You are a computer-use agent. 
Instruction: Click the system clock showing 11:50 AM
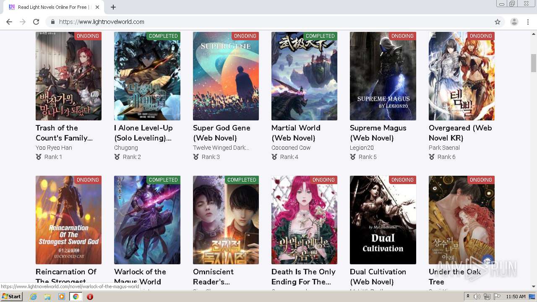(x=516, y=297)
